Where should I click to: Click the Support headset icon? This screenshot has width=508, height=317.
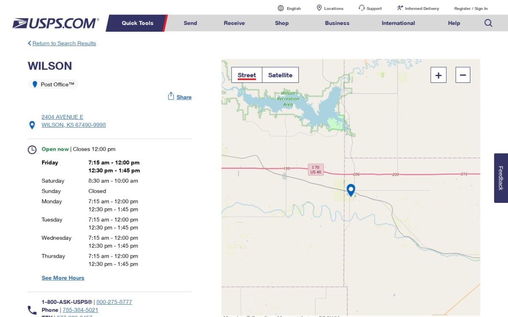click(362, 8)
